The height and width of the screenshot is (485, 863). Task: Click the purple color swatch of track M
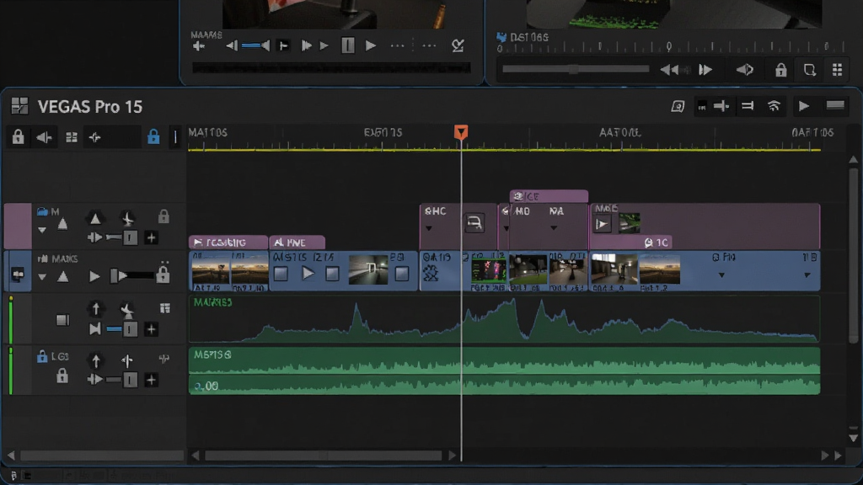tap(18, 226)
